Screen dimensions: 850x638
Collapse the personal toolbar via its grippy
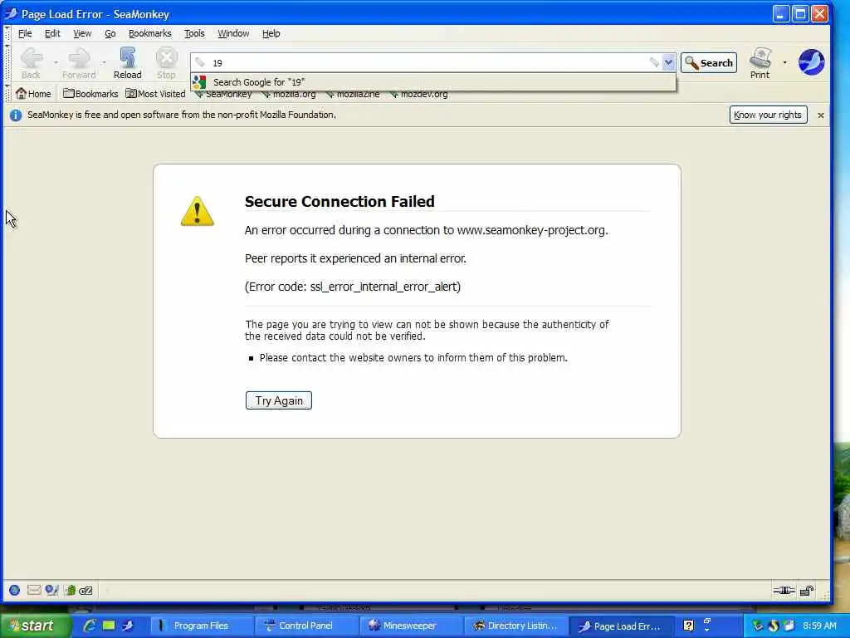[x=7, y=93]
